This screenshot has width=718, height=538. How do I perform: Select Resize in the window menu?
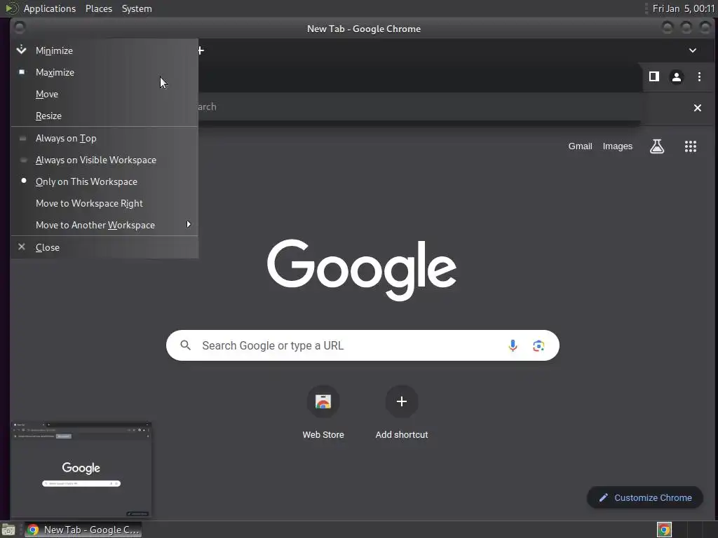(104, 116)
